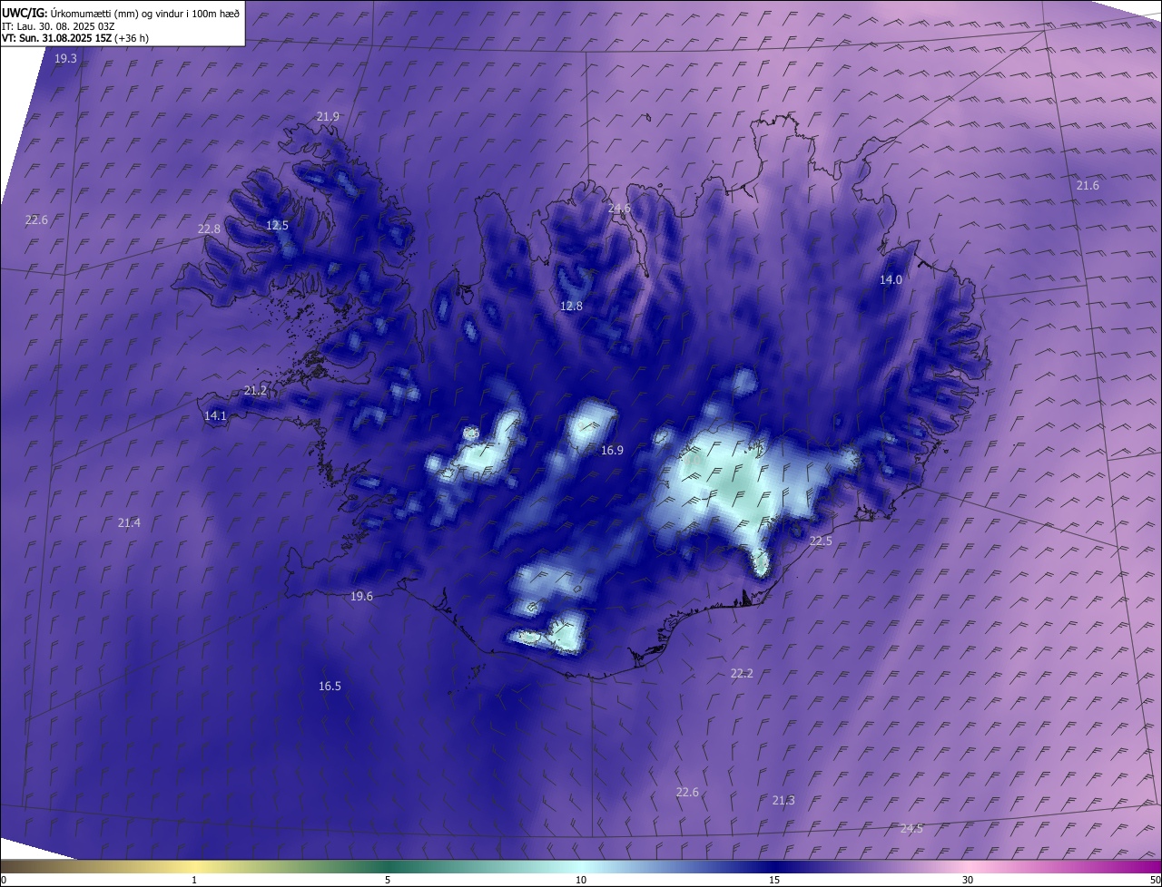Click the 19.3 value label
1162x887 pixels.
coord(65,58)
